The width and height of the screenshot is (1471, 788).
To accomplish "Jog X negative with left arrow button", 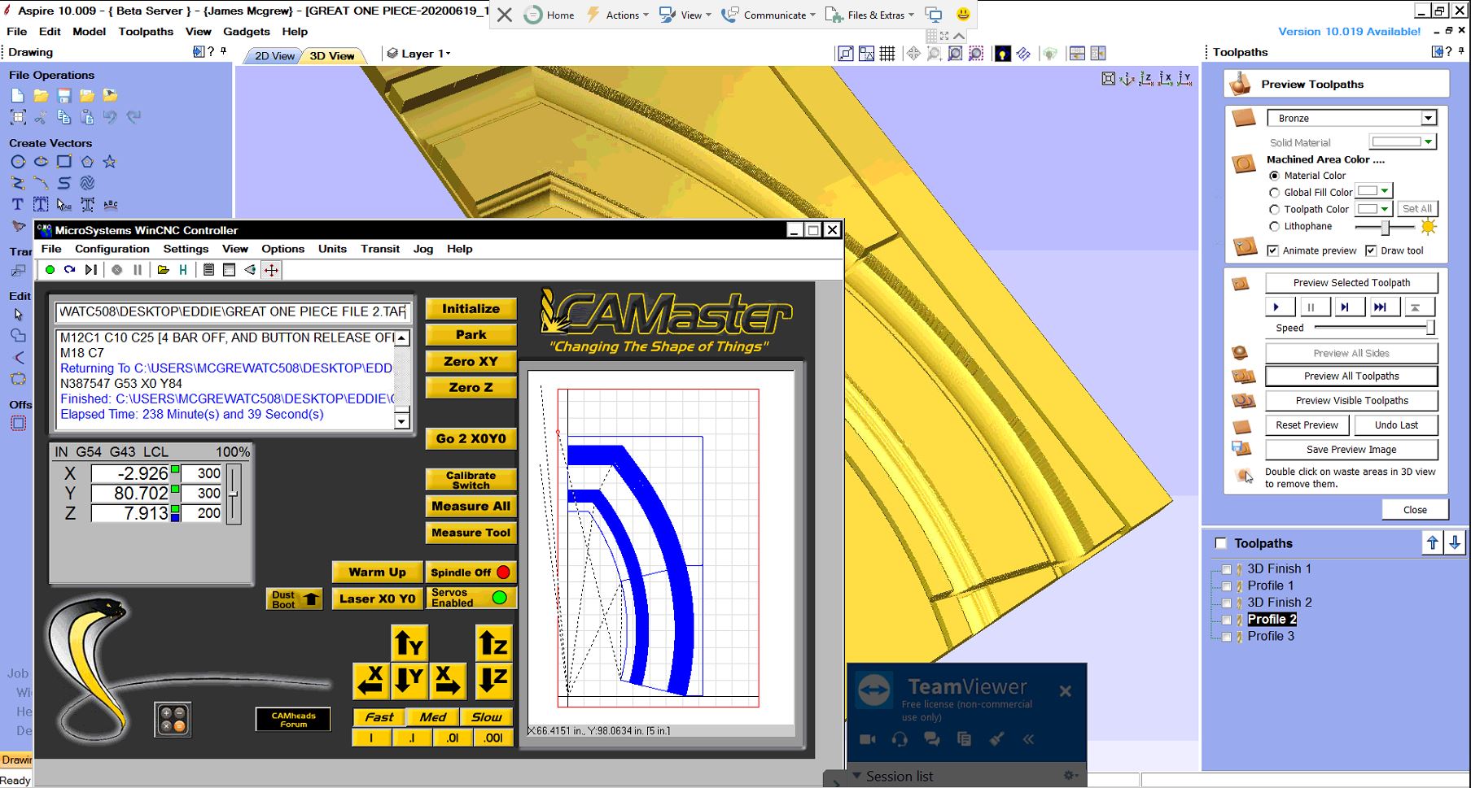I will coord(370,681).
